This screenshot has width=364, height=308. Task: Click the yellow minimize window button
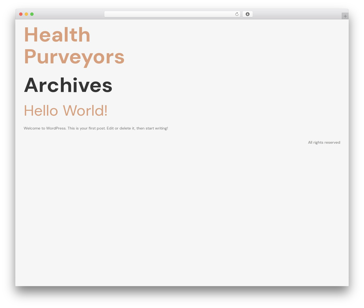coord(26,14)
